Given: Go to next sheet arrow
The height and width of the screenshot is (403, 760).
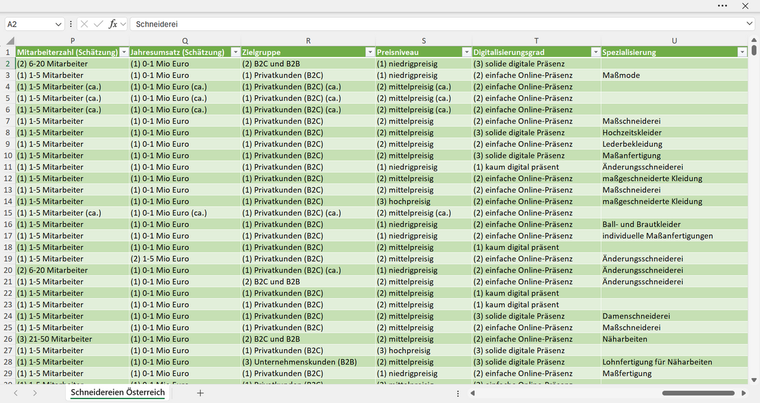Looking at the screenshot, I should coord(35,393).
